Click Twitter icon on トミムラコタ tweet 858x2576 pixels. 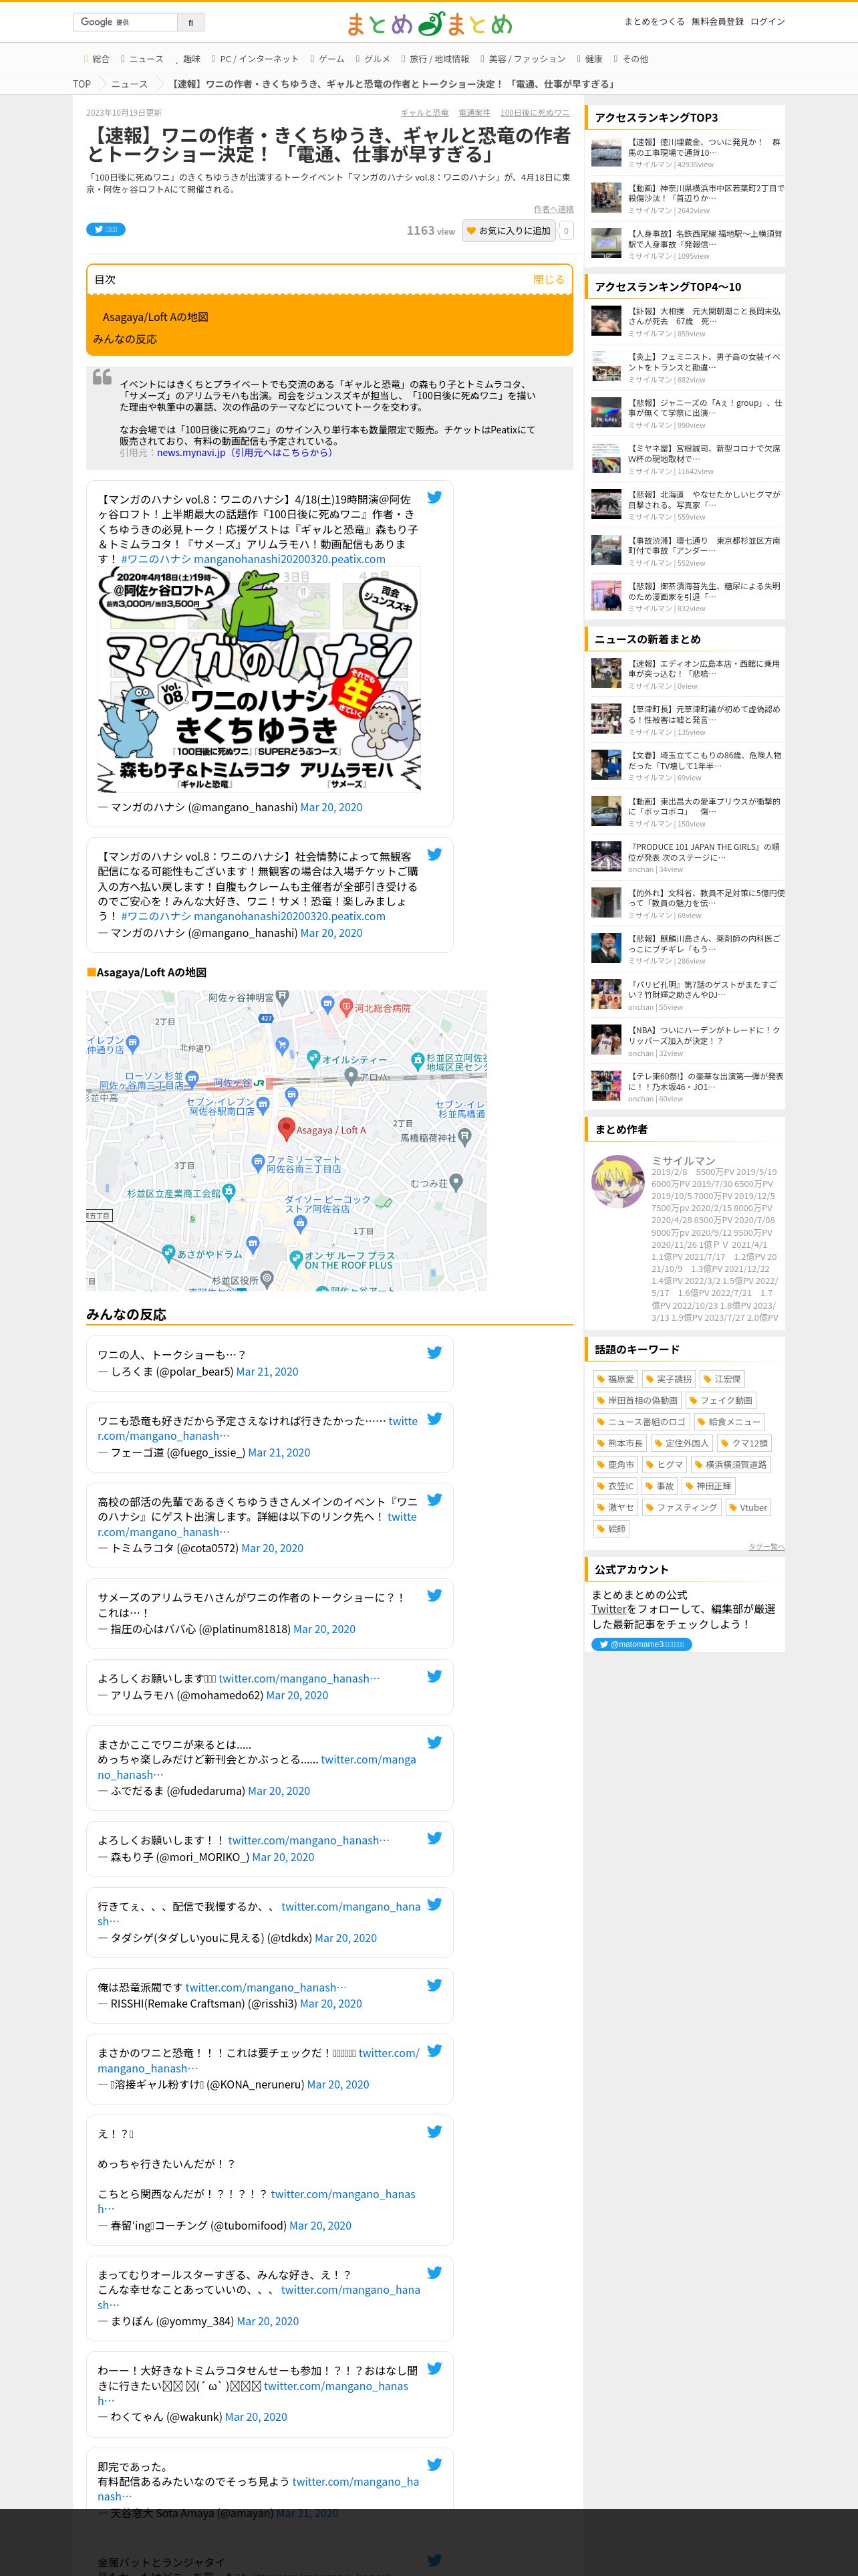[434, 1500]
